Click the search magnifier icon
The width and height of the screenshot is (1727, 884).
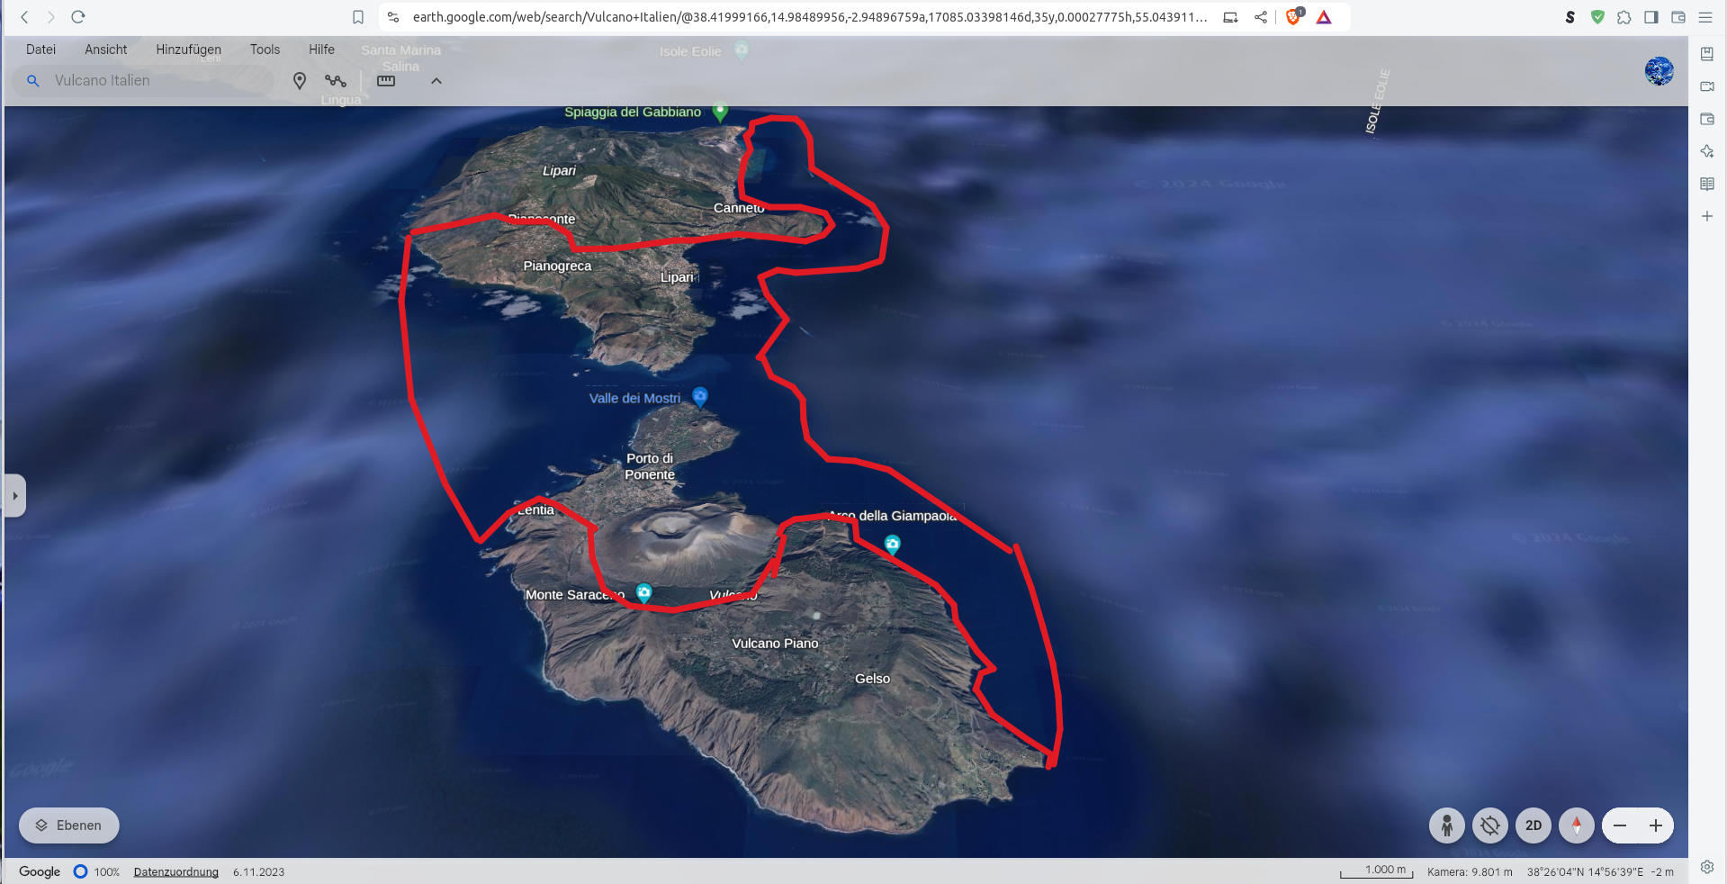pyautogui.click(x=33, y=81)
